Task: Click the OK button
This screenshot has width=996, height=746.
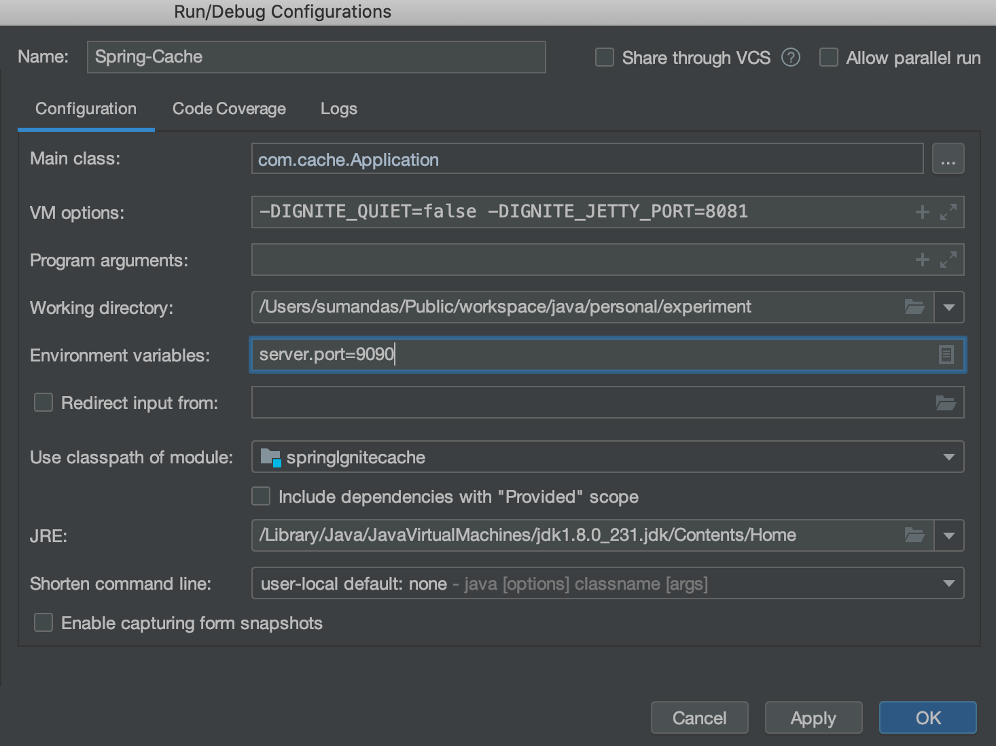Action: pos(927,717)
